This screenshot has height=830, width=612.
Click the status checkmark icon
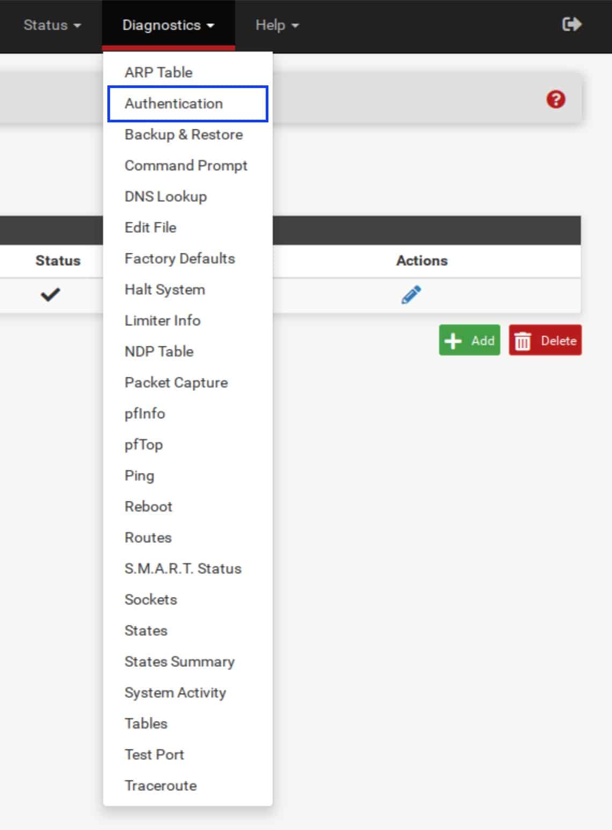(50, 294)
